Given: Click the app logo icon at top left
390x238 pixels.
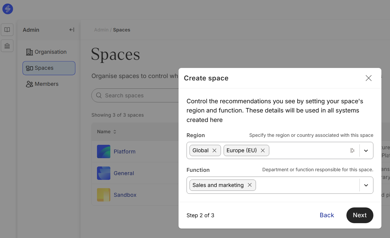Looking at the screenshot, I should 8,9.
